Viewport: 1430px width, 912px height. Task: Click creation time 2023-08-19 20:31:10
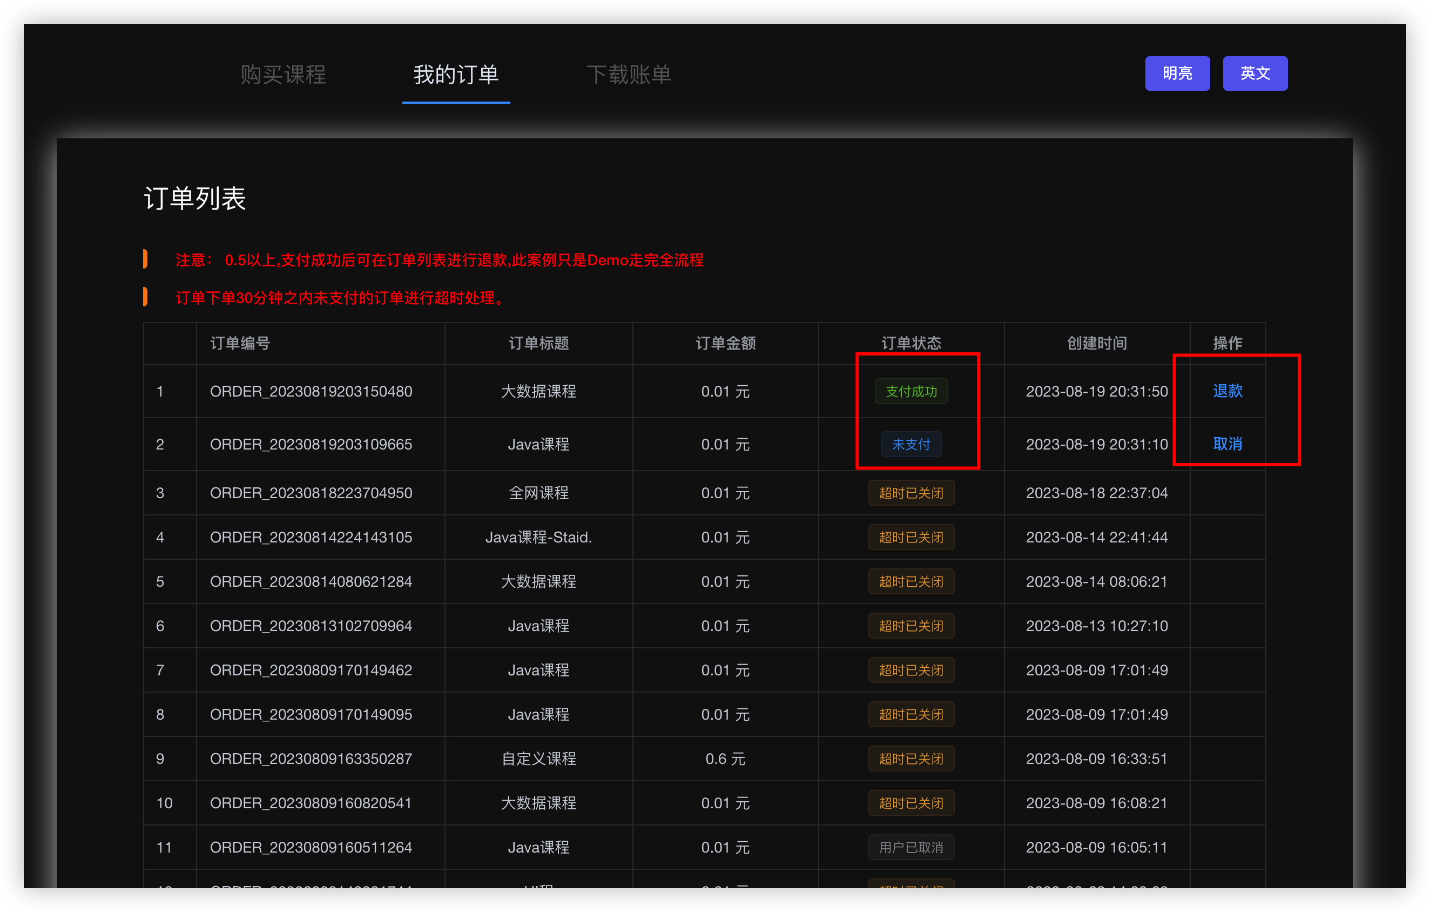coord(1096,445)
